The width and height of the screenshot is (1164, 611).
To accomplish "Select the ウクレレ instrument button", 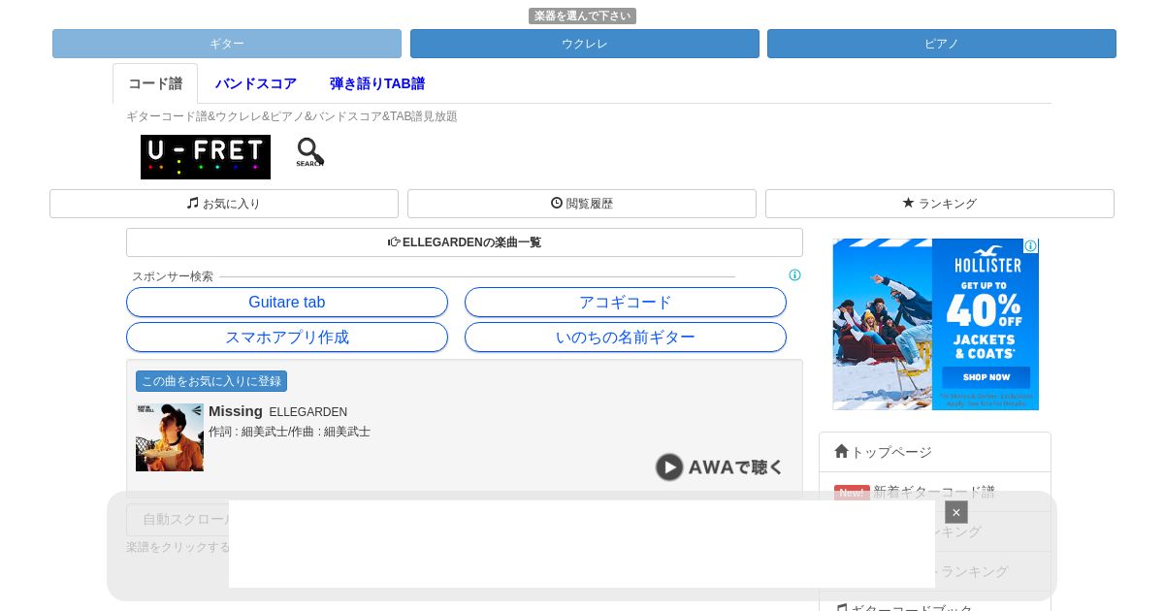I will [x=585, y=44].
